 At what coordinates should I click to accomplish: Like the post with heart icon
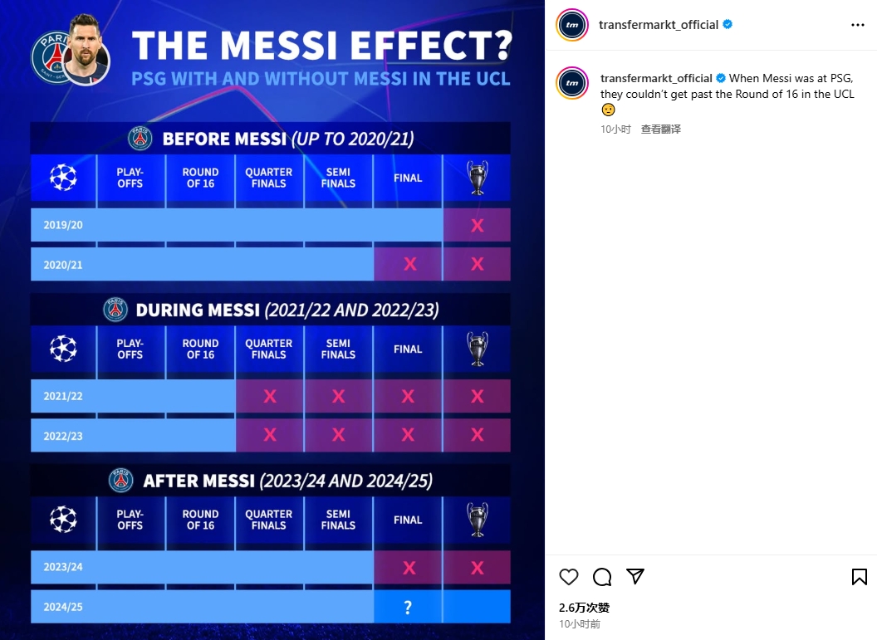pyautogui.click(x=569, y=577)
